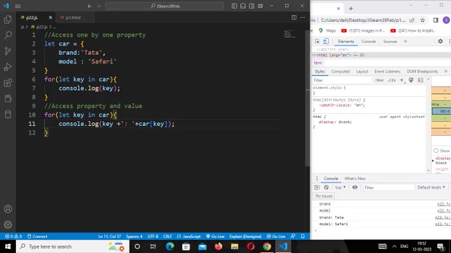Switch to the DevTools Elements tab
Screen dimensions: 451x253
(x=346, y=41)
